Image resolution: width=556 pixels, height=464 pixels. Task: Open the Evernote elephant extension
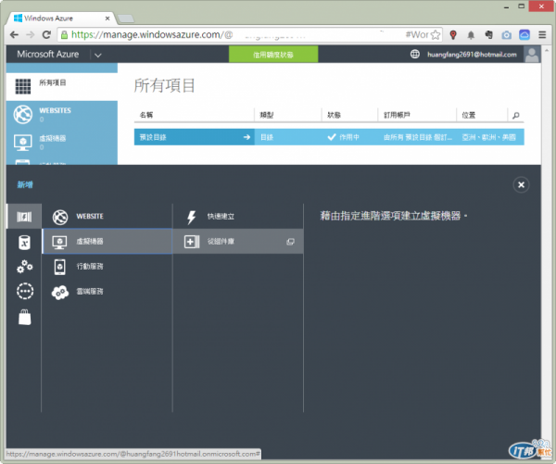tap(488, 35)
